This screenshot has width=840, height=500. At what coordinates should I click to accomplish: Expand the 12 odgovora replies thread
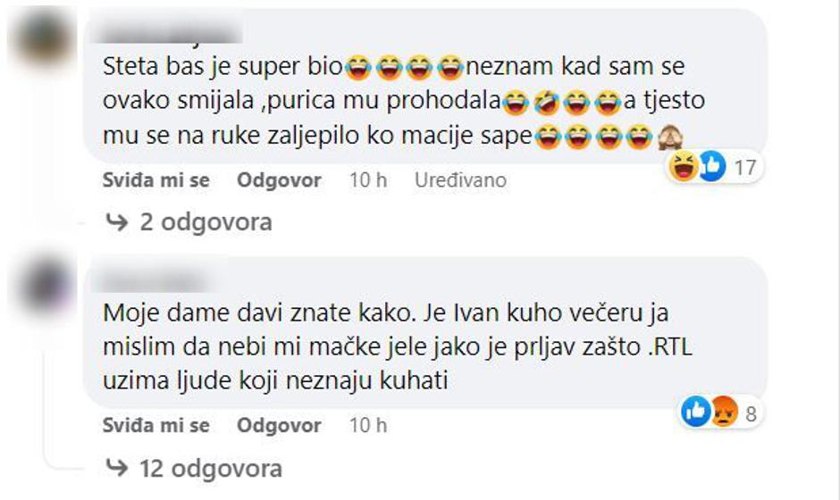pos(211,469)
